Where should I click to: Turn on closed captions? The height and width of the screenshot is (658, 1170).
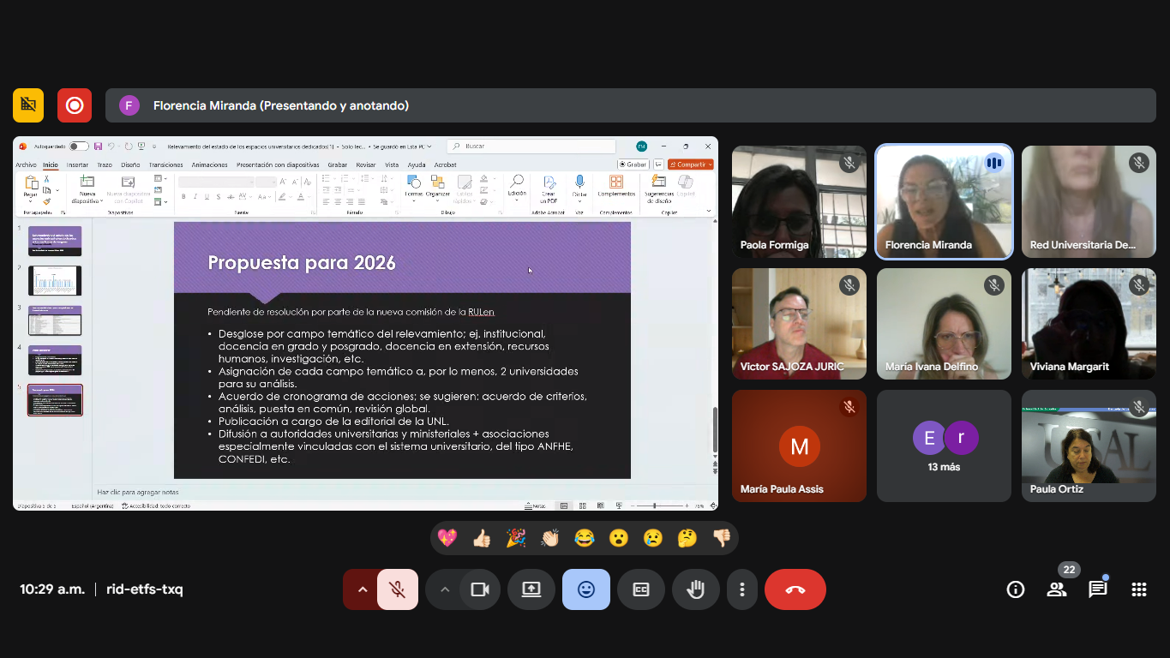pyautogui.click(x=641, y=589)
